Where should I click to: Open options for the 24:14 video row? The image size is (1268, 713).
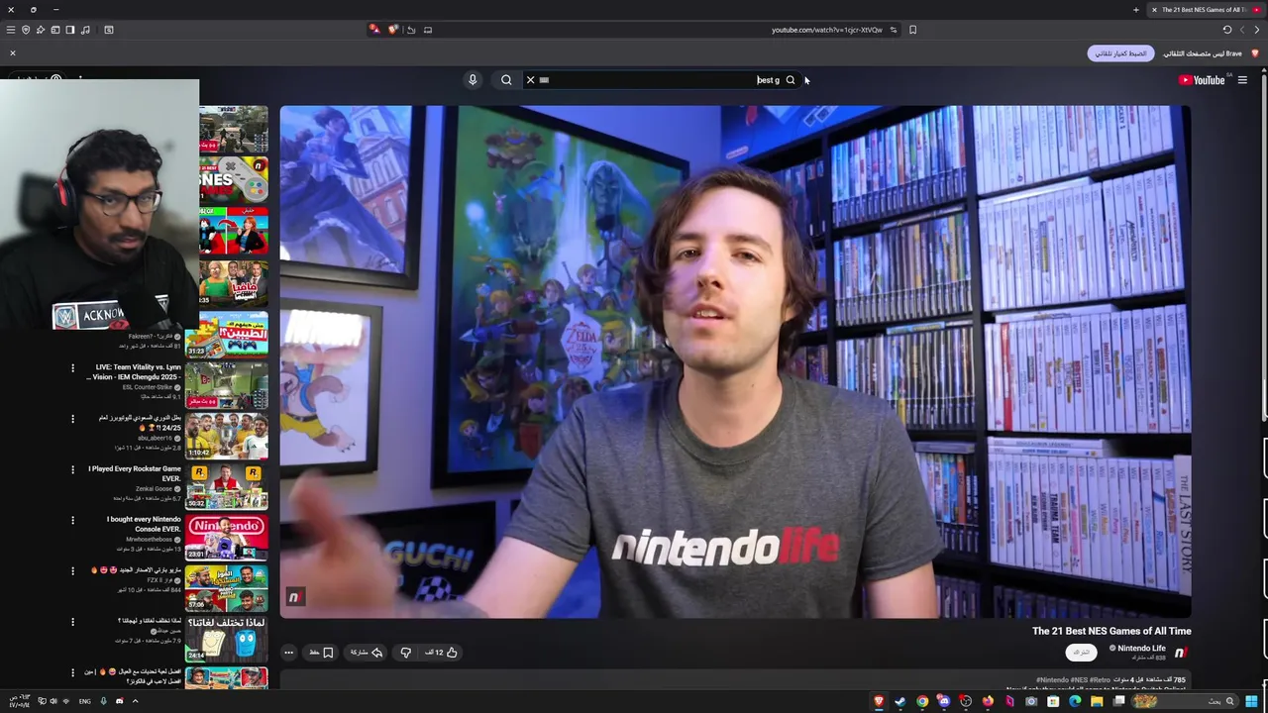pos(72,622)
